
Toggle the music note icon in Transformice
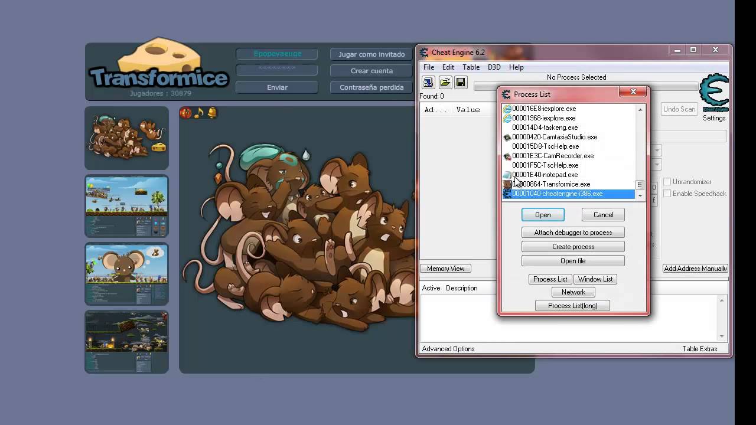pos(198,113)
